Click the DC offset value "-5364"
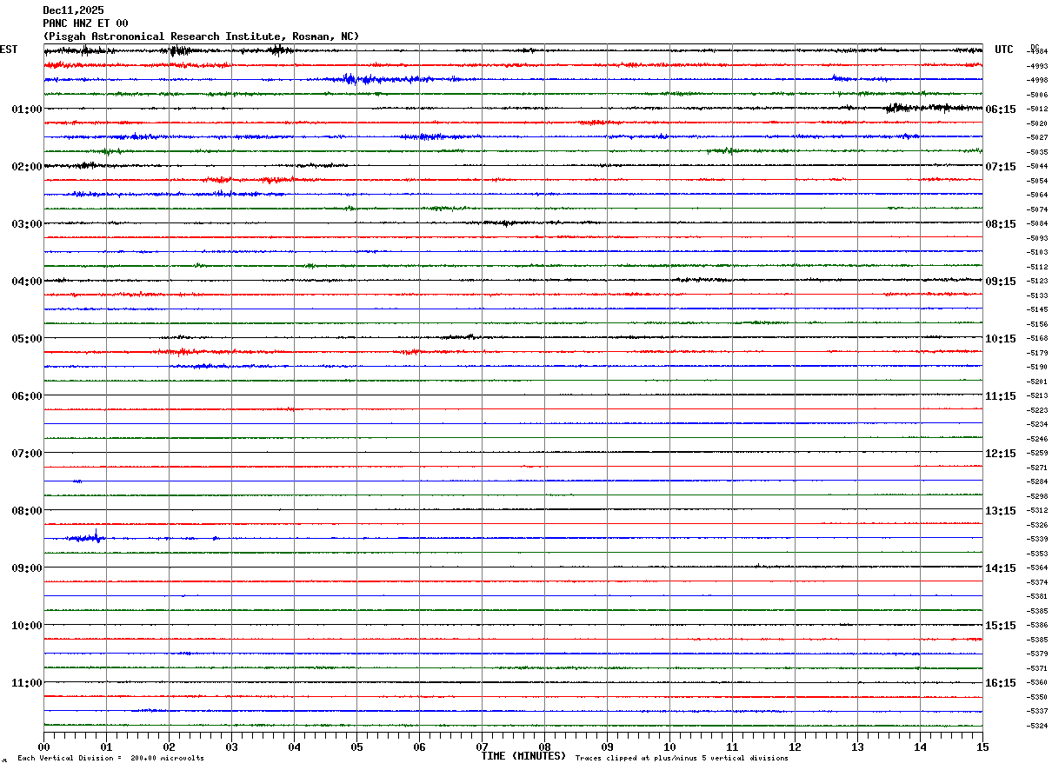The image size is (1052, 770). (x=1038, y=568)
